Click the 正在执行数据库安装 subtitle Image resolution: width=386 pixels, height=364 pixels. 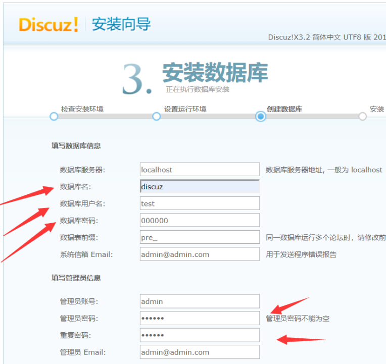(x=198, y=89)
